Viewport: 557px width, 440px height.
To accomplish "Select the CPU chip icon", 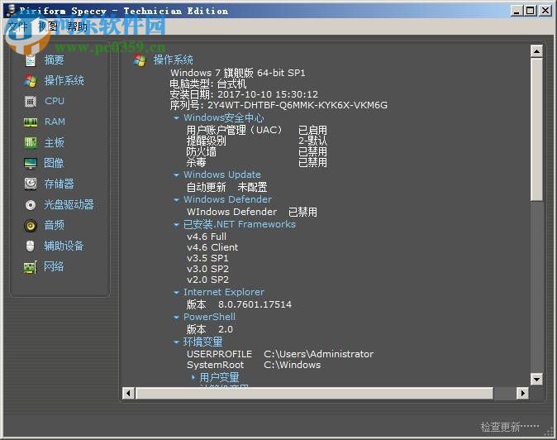I will click(31, 102).
